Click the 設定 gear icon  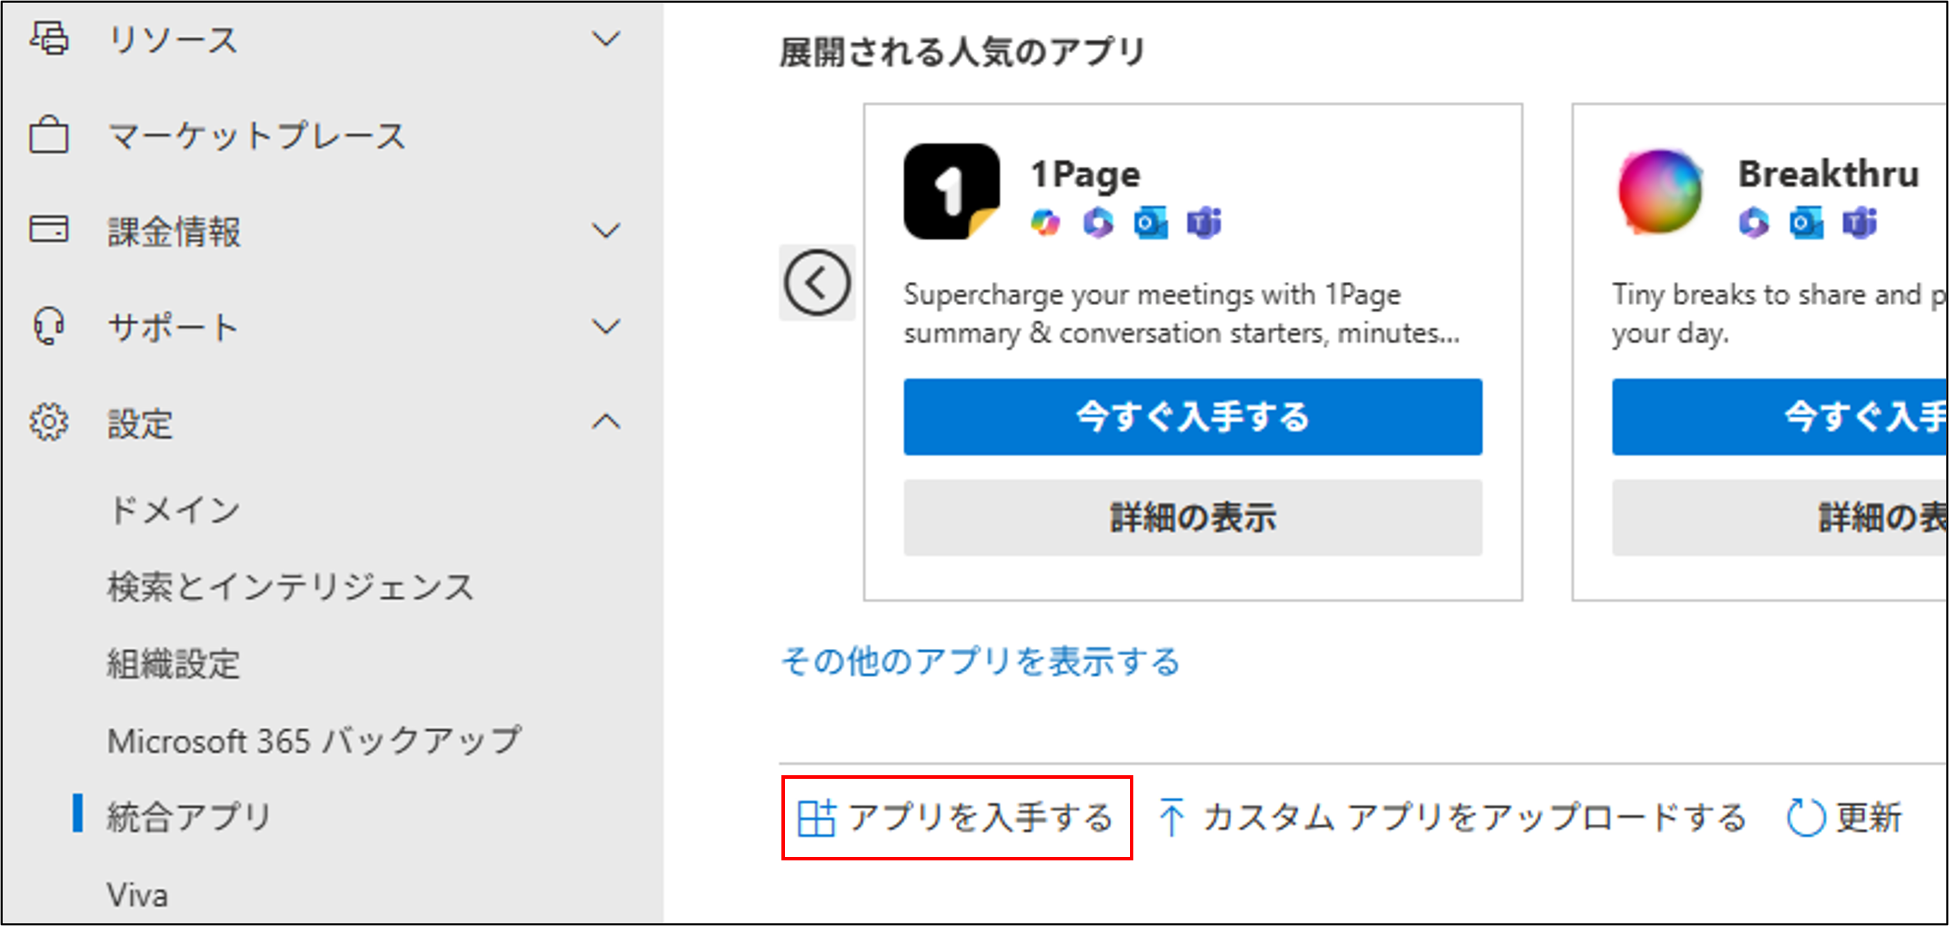(x=49, y=423)
